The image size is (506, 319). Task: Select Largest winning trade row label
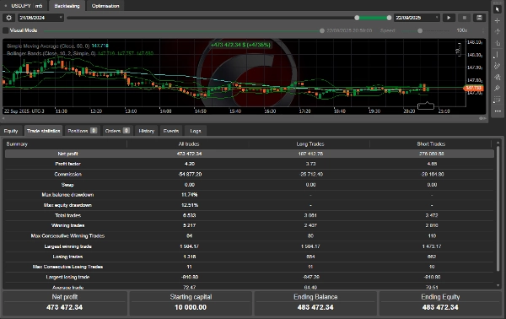[67, 246]
